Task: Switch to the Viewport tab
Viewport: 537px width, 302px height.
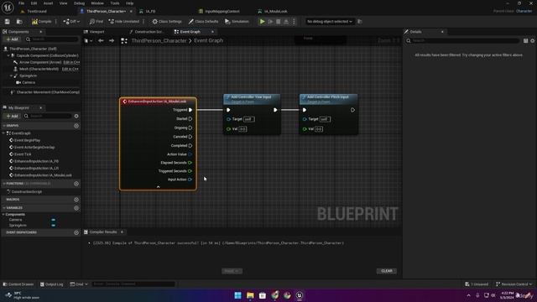Action: coord(96,32)
